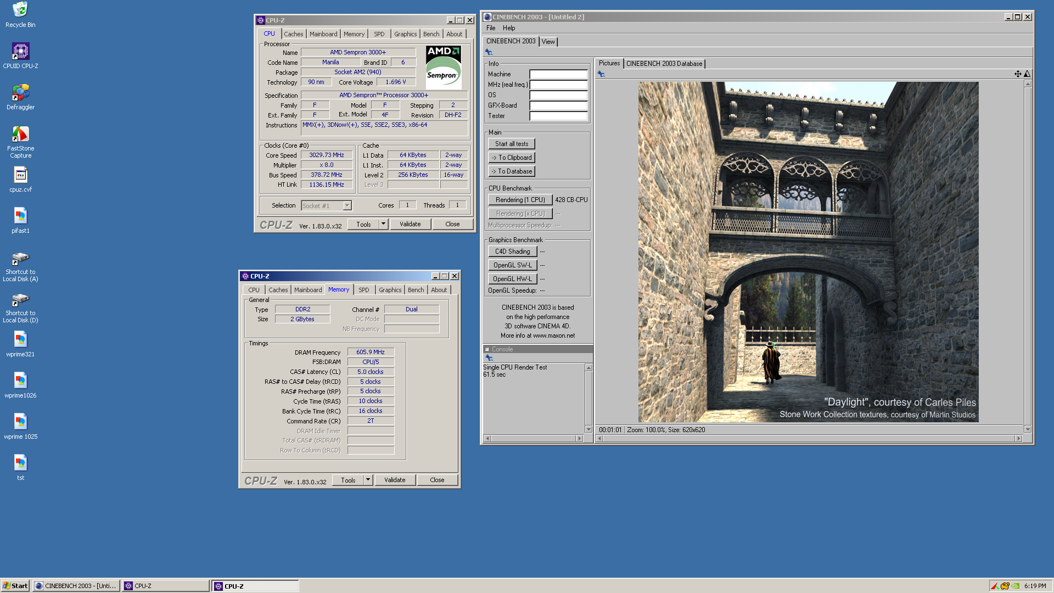Expand the Tools arrow in the upper CPU-Z window

pos(383,224)
